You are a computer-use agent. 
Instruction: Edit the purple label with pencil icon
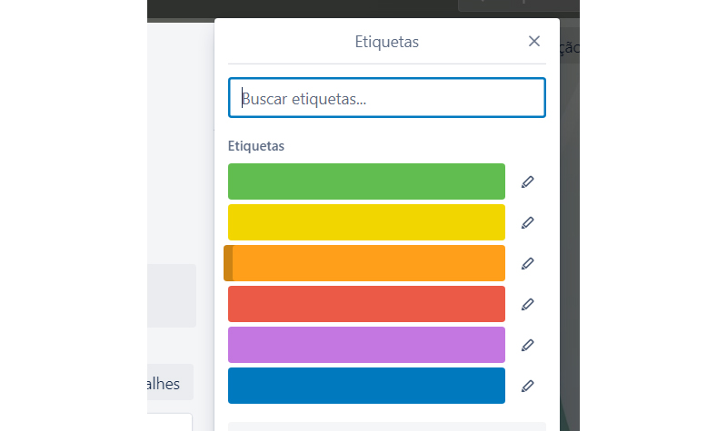coord(527,345)
